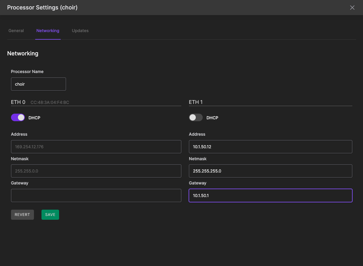Click the ETH 1 section header
Screen dimensions: 363x266
[x=196, y=102]
